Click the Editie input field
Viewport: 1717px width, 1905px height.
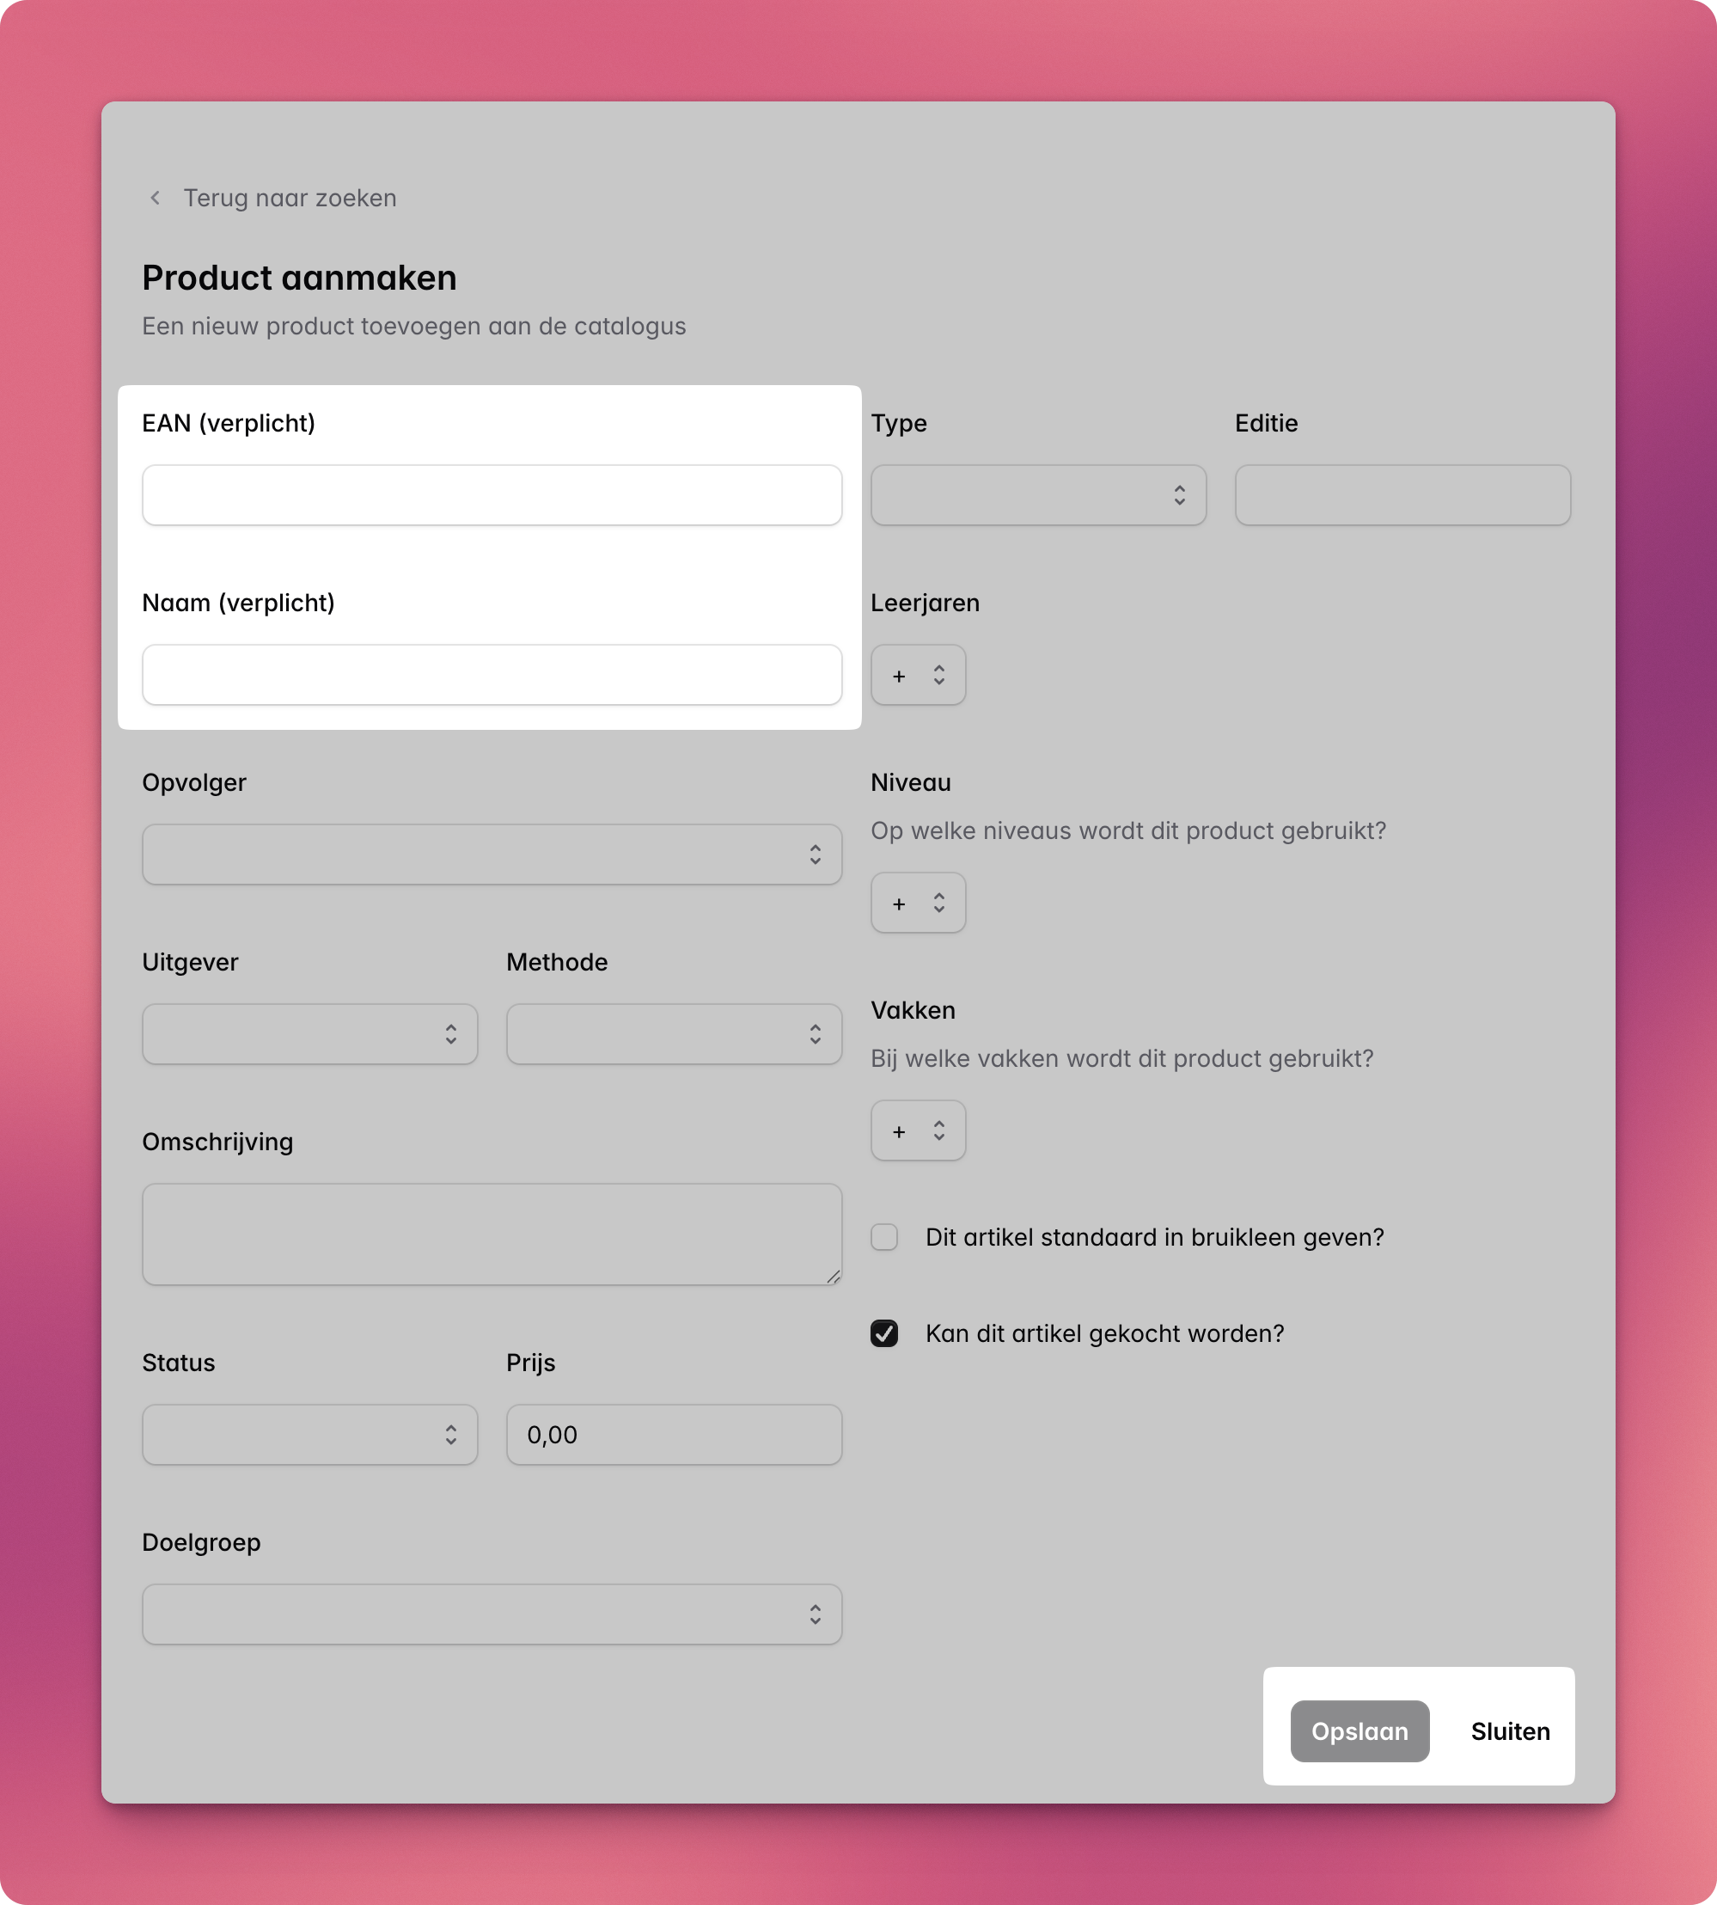pyautogui.click(x=1402, y=495)
